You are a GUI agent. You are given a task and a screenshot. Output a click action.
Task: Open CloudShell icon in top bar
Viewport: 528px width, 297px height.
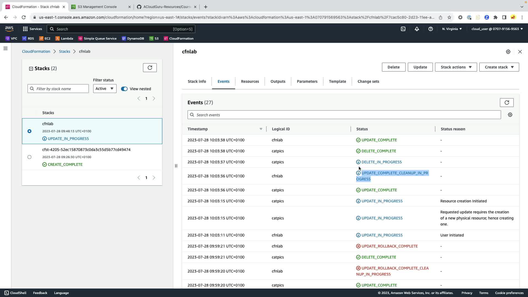tap(403, 29)
